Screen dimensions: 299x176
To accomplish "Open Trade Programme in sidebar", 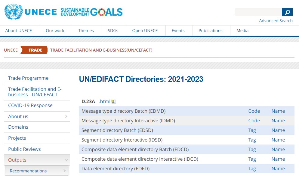I will (x=28, y=78).
